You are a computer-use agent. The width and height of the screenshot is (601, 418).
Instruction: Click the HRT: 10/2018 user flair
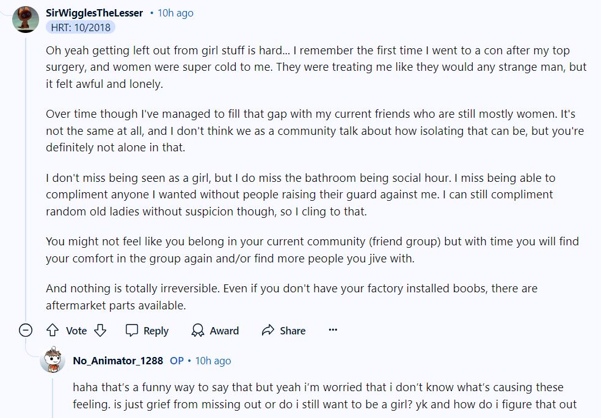coord(81,27)
